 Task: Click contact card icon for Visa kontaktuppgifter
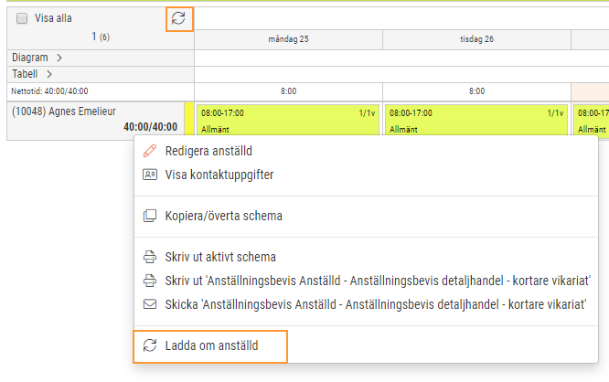coord(150,175)
